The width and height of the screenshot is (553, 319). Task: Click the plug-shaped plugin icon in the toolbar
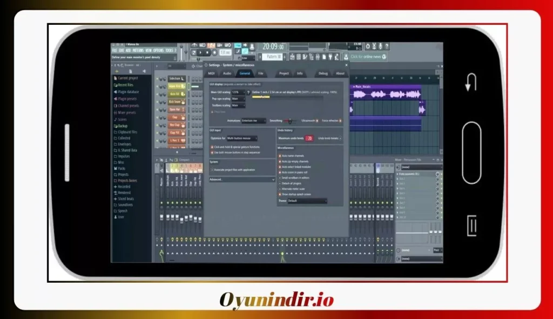[331, 57]
